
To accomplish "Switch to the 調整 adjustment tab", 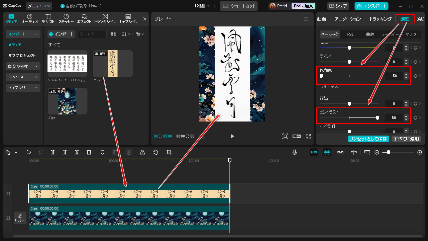I will click(405, 19).
